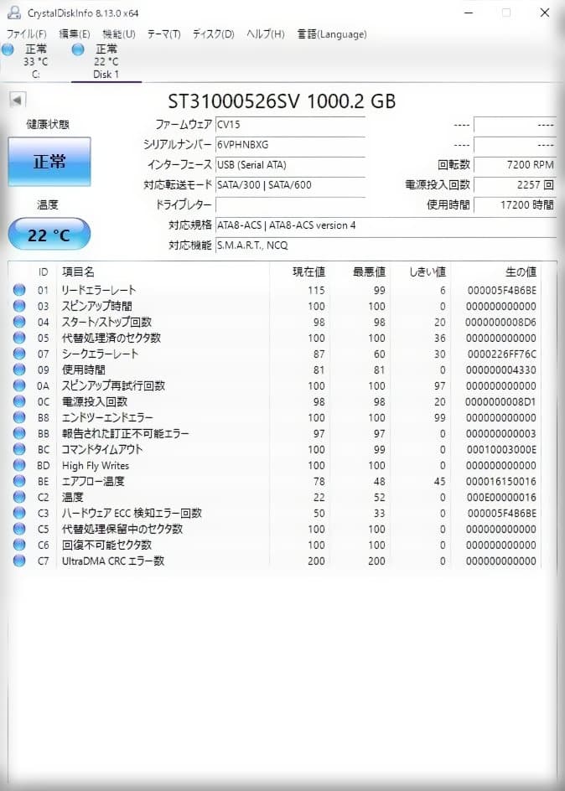Select the Disk 1 drive tab
Viewport: 565px width, 791px height.
(106, 61)
